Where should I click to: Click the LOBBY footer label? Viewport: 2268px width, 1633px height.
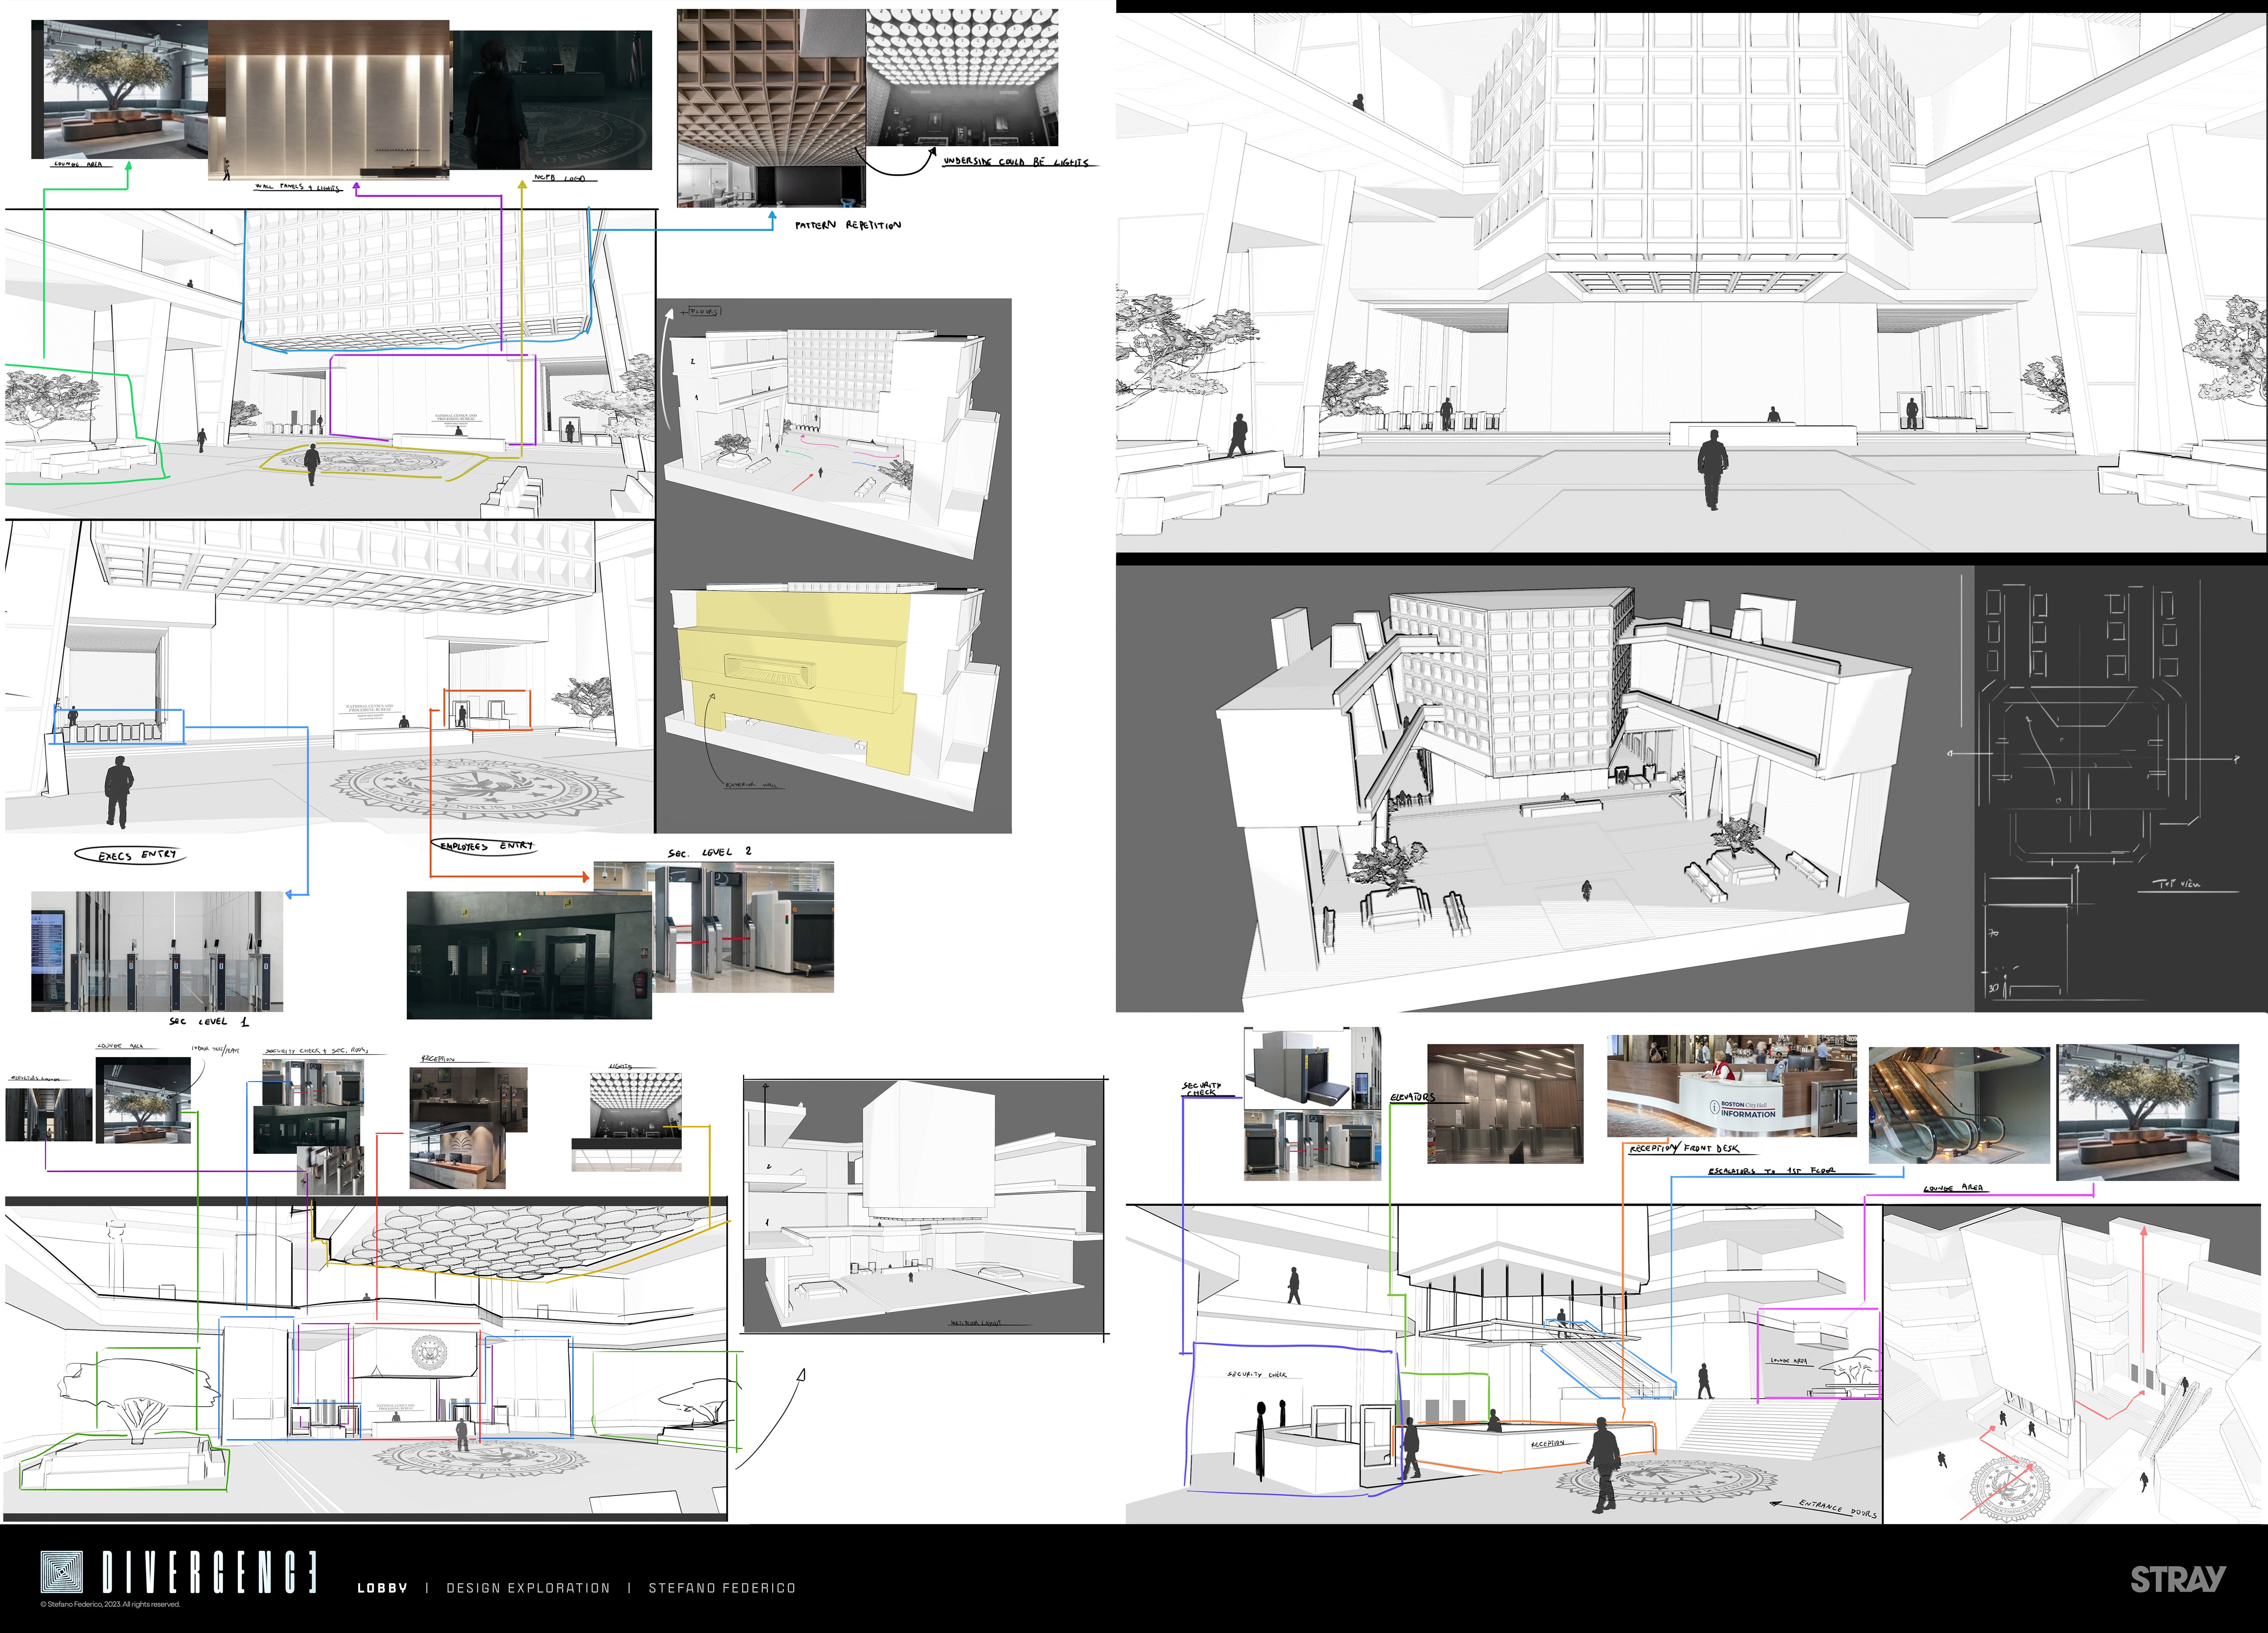pyautogui.click(x=382, y=1588)
